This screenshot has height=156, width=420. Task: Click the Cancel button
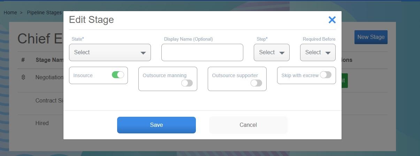[x=248, y=125]
